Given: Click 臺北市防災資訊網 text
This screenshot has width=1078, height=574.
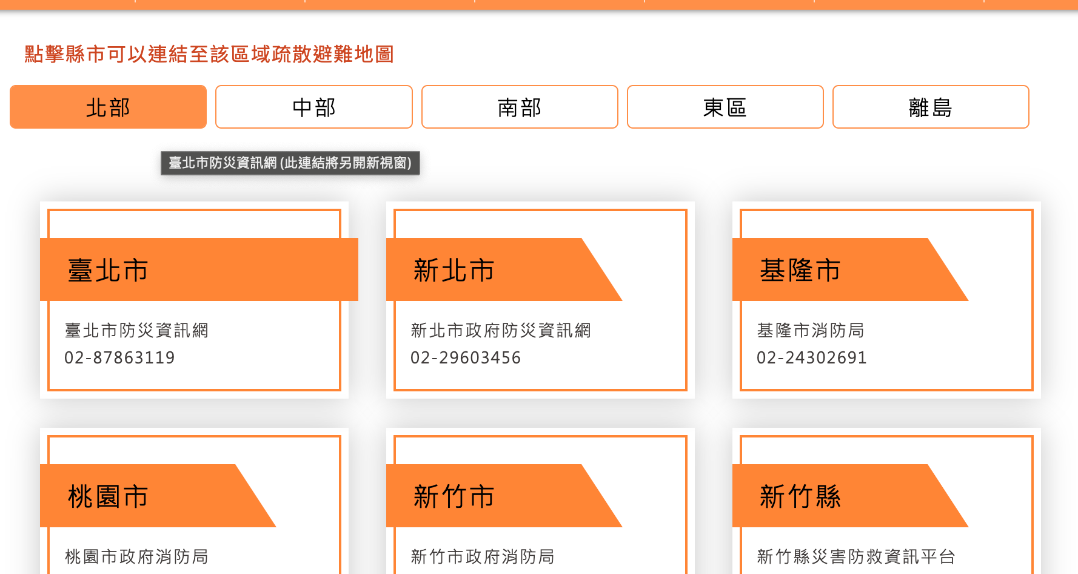Looking at the screenshot, I should 136,330.
